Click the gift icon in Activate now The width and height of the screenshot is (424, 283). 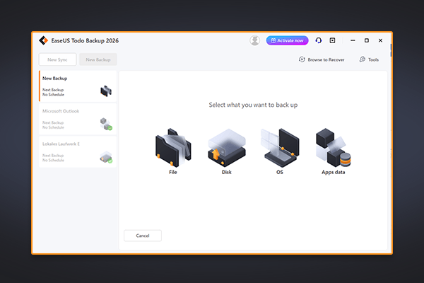click(273, 40)
